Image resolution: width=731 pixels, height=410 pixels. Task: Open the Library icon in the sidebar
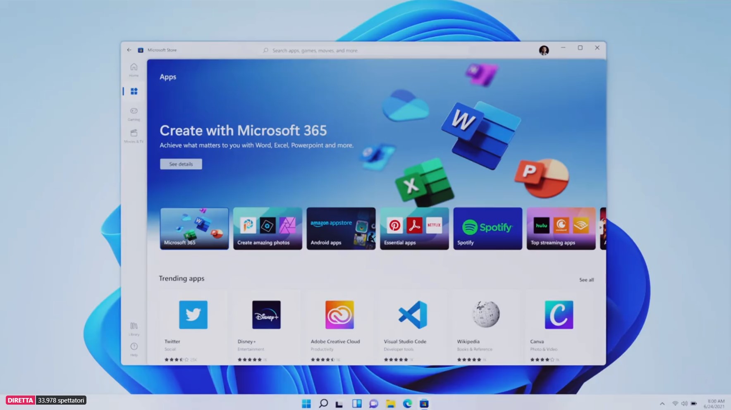coord(134,329)
